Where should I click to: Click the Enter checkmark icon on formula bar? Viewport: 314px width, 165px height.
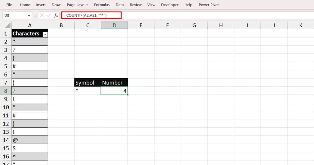point(49,15)
